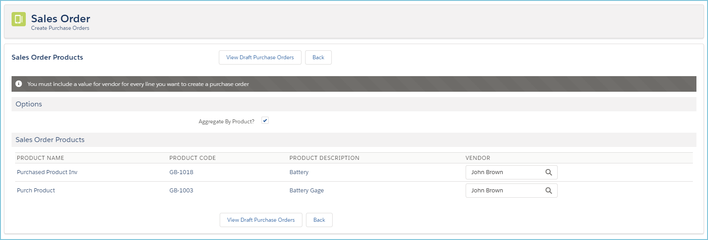Click top View Draft Purchase Orders button
This screenshot has width=708, height=240.
260,57
